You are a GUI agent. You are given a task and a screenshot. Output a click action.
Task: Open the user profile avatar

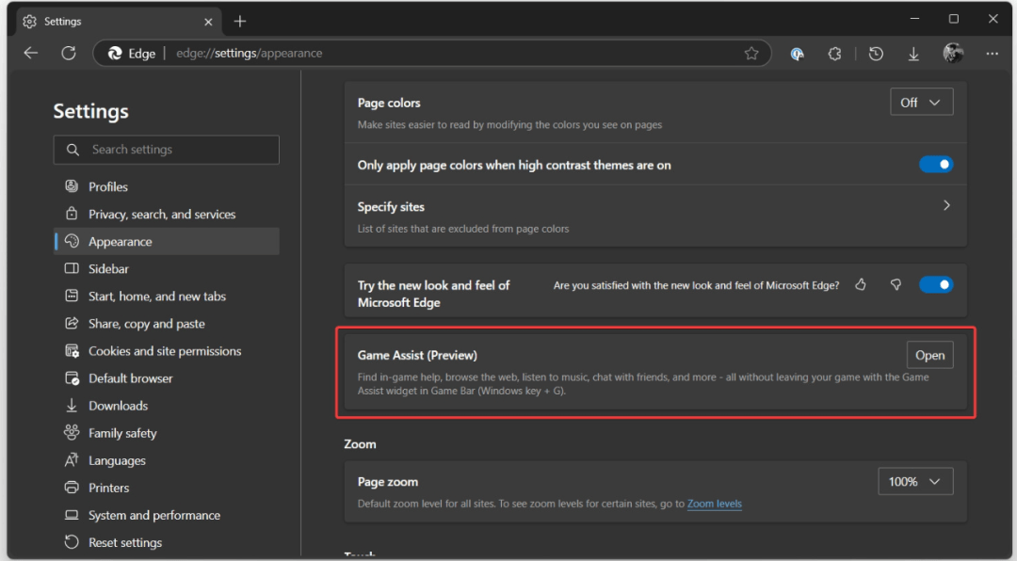pos(953,54)
